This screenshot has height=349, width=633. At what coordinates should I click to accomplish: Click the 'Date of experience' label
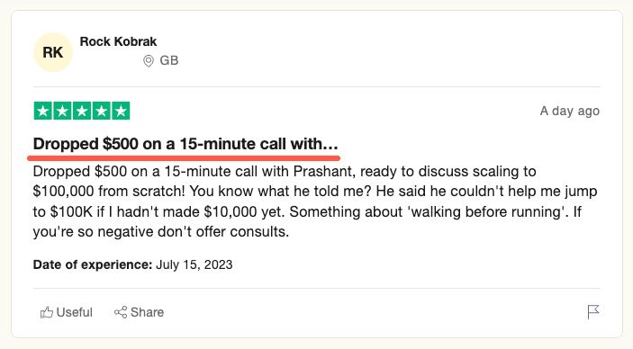click(93, 264)
